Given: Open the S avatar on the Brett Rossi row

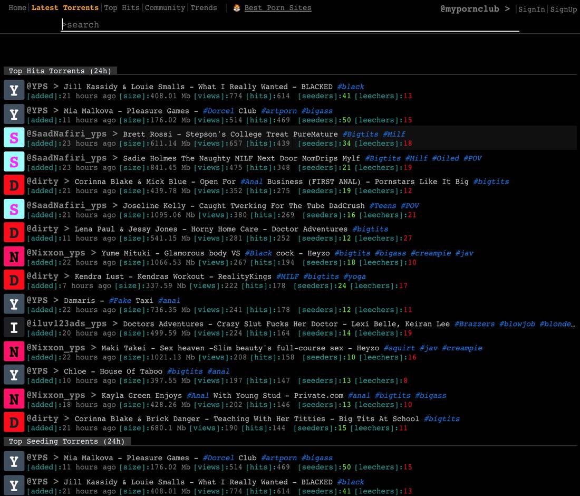Looking at the screenshot, I should (x=14, y=138).
